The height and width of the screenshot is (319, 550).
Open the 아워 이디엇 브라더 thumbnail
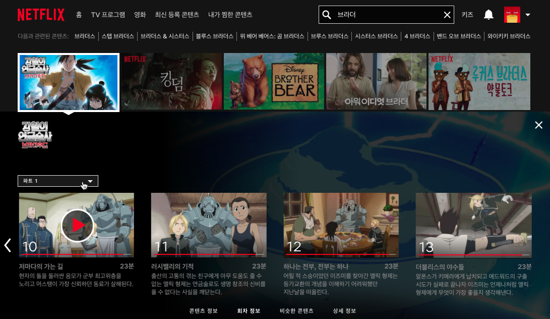click(377, 81)
